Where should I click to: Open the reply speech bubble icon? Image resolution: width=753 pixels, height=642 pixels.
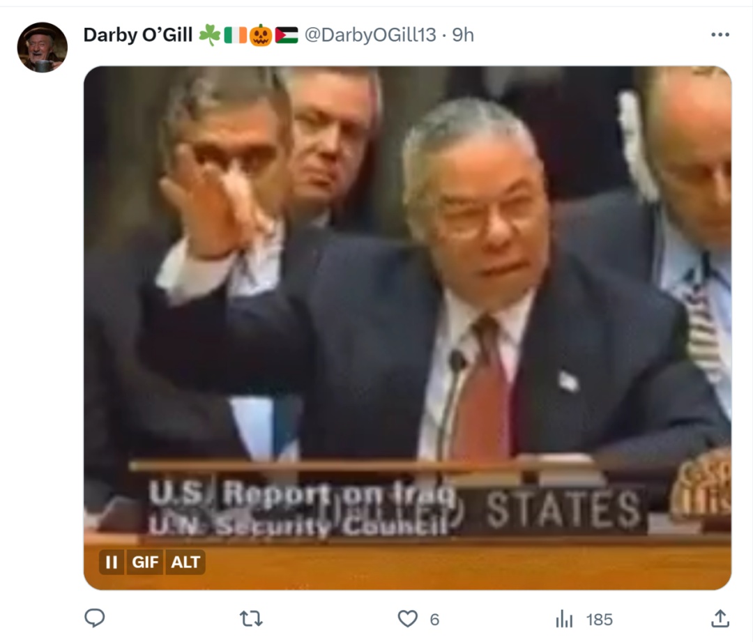95,618
